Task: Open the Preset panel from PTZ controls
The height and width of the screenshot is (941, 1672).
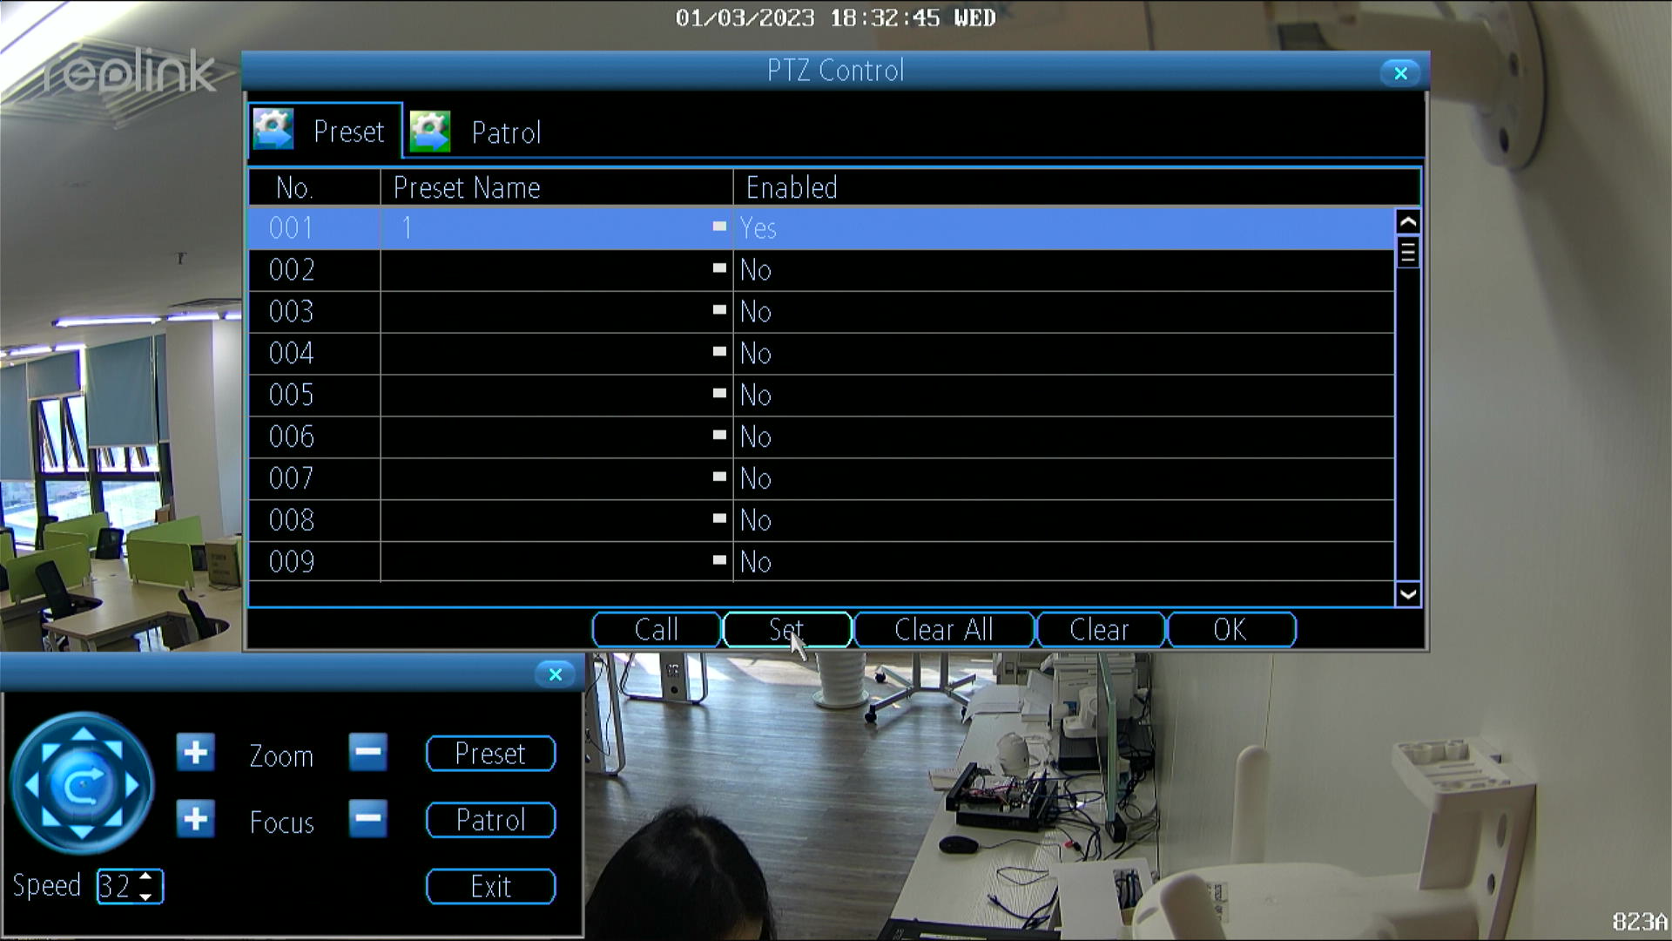Action: tap(490, 753)
